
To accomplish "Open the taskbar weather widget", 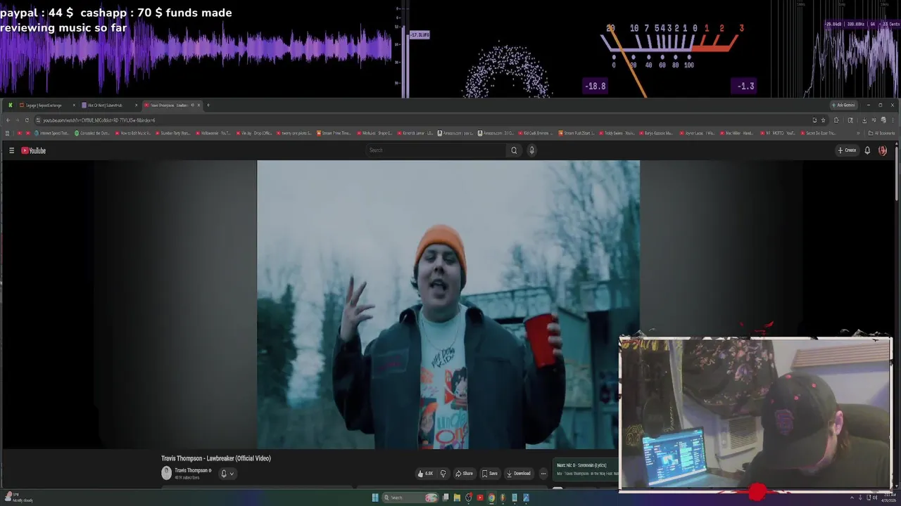I will pos(18,498).
